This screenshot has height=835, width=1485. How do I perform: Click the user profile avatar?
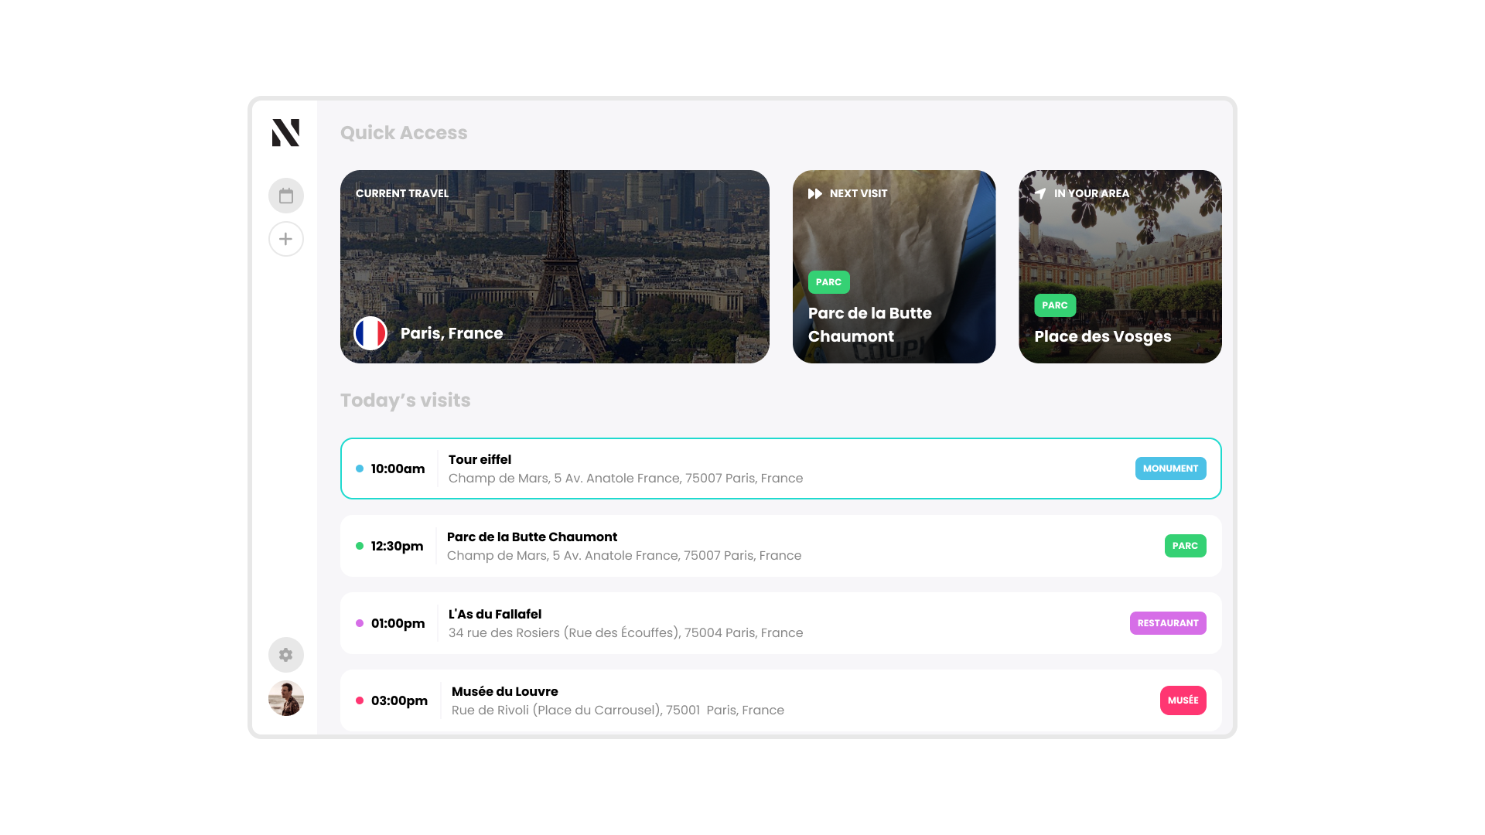[285, 698]
